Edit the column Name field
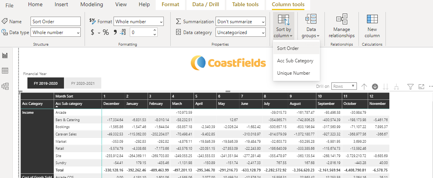 pyautogui.click(x=56, y=21)
